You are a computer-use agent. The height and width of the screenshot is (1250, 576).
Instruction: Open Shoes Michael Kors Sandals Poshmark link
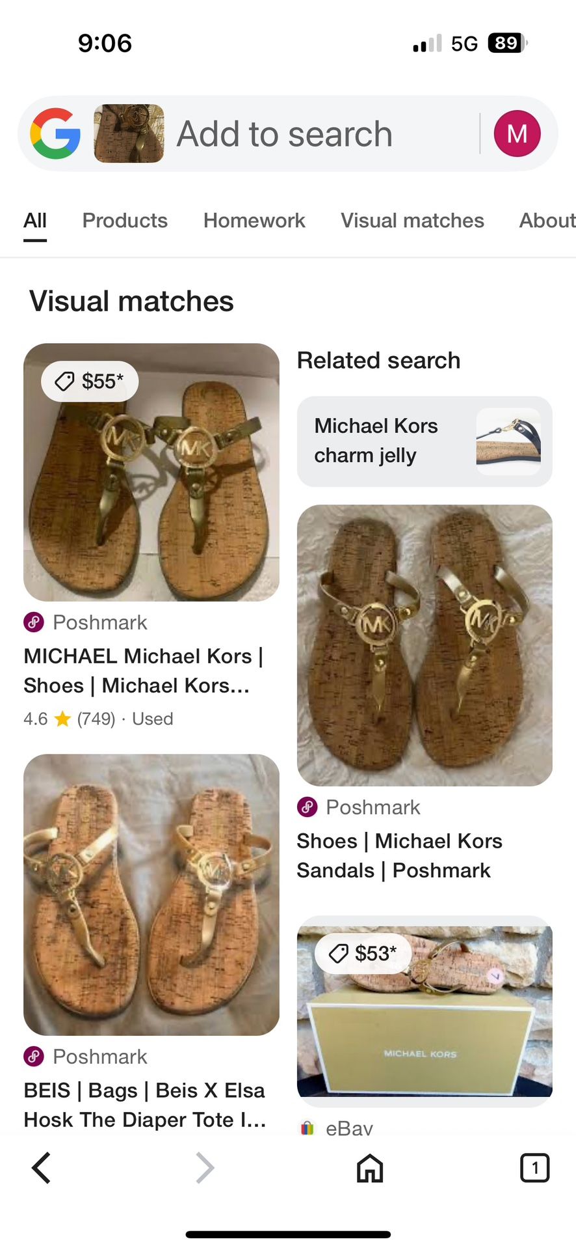pyautogui.click(x=399, y=855)
